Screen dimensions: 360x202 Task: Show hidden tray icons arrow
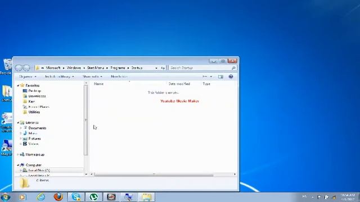coord(313,197)
